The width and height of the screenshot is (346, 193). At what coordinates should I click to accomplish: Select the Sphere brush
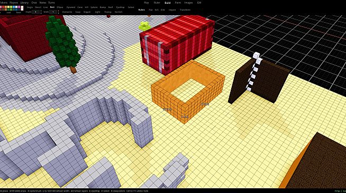click(94, 7)
